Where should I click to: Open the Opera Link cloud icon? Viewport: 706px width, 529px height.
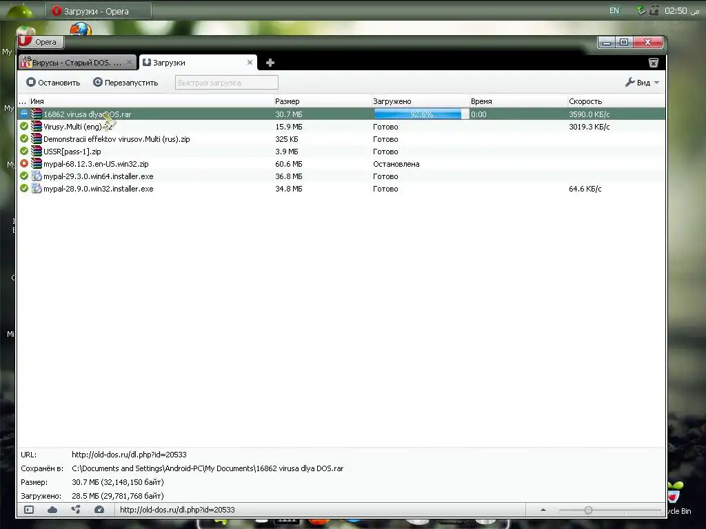(x=52, y=510)
